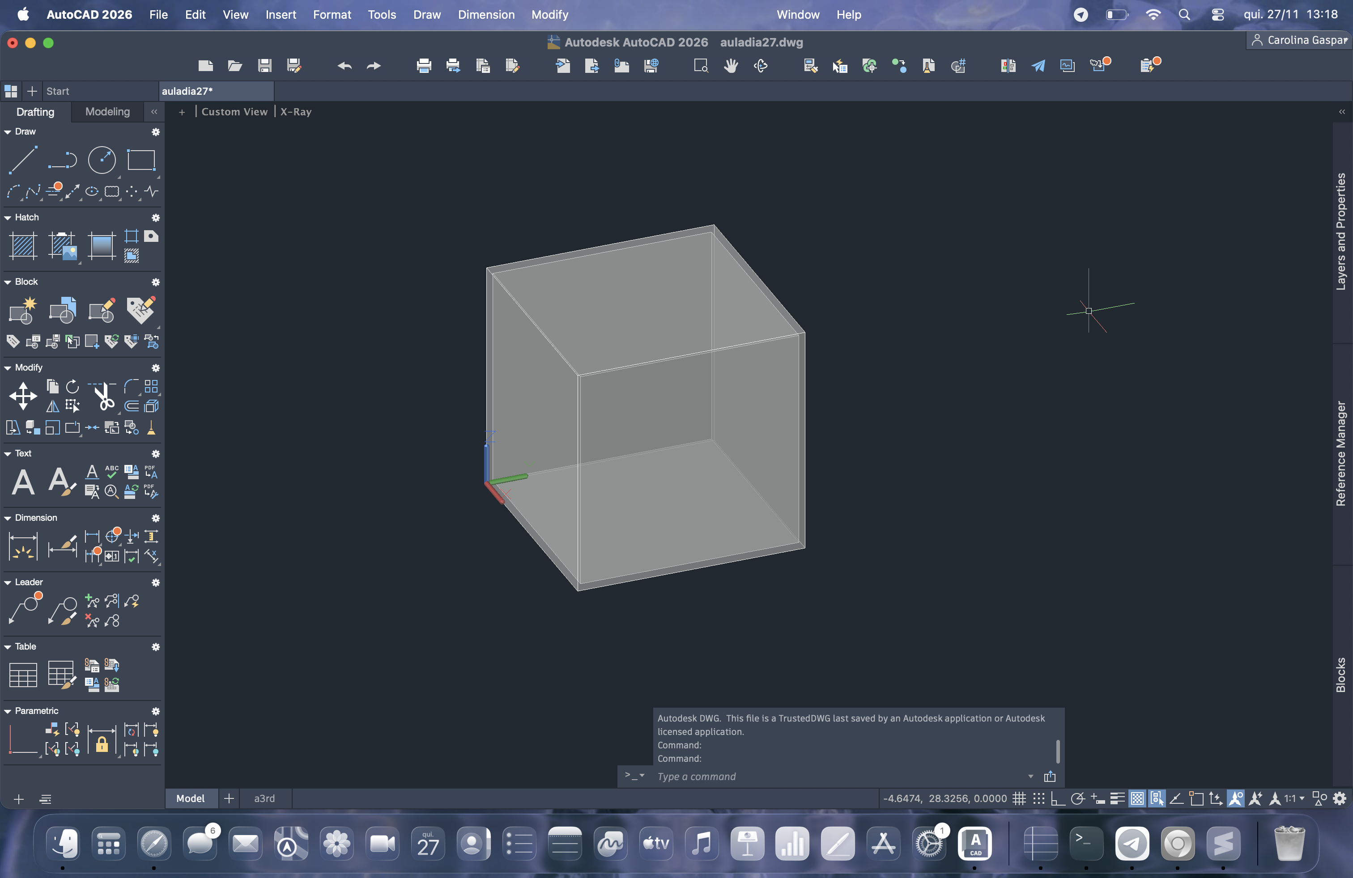The width and height of the screenshot is (1353, 878).
Task: Collapse the Draw panel section
Action: coord(8,132)
